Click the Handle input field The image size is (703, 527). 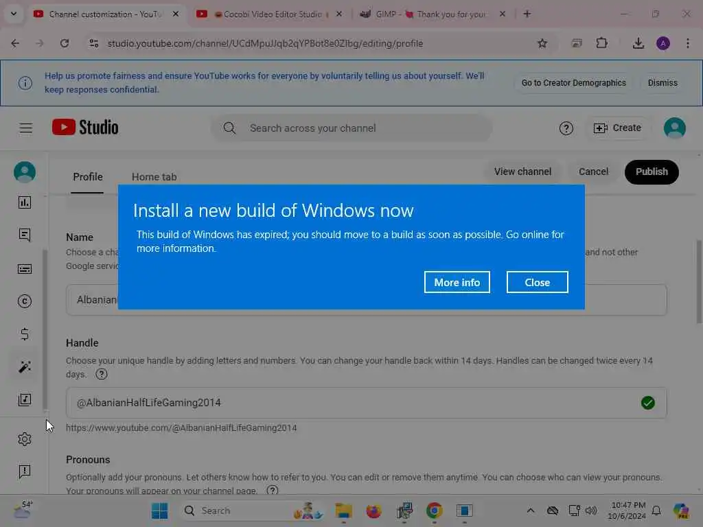click(367, 403)
